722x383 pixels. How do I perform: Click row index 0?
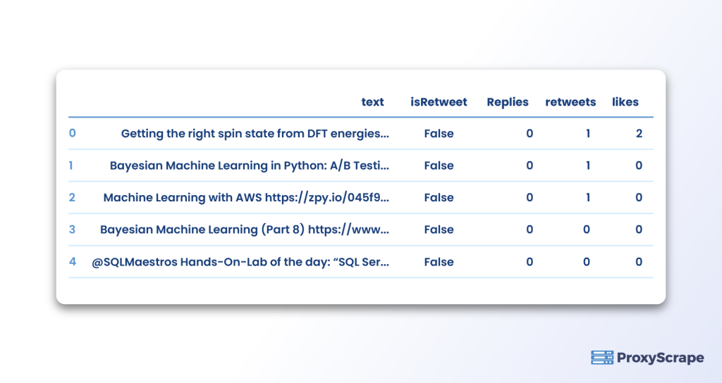coord(73,133)
